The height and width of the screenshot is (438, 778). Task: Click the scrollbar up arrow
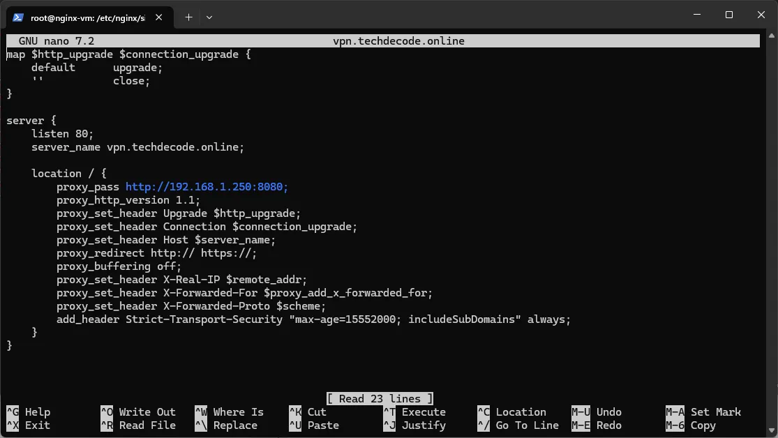[772, 35]
